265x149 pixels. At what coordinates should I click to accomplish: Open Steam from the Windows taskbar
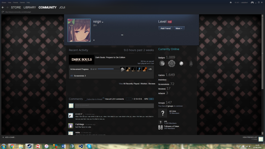click(x=29, y=146)
